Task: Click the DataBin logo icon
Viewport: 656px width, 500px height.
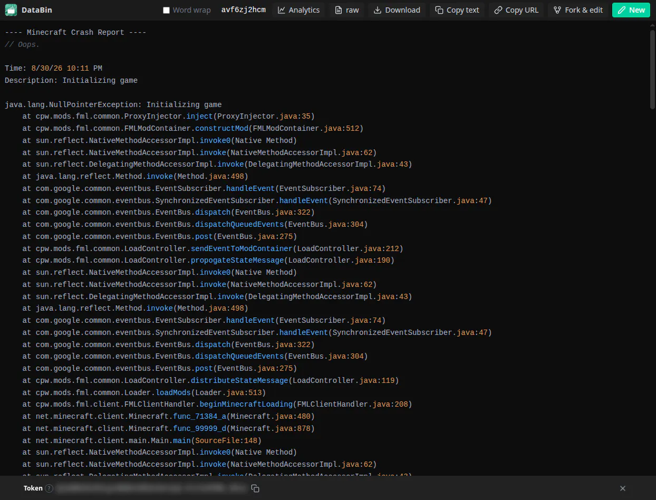Action: (x=11, y=10)
